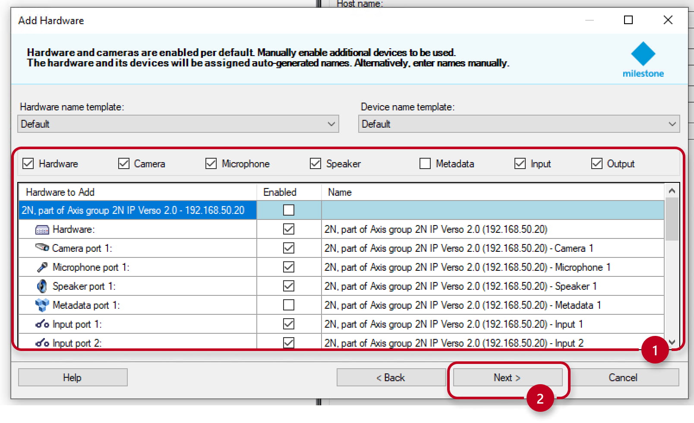This screenshot has height=423, width=694.
Task: Click the vertical scrollbar thumb in hardware list
Action: coord(672,219)
